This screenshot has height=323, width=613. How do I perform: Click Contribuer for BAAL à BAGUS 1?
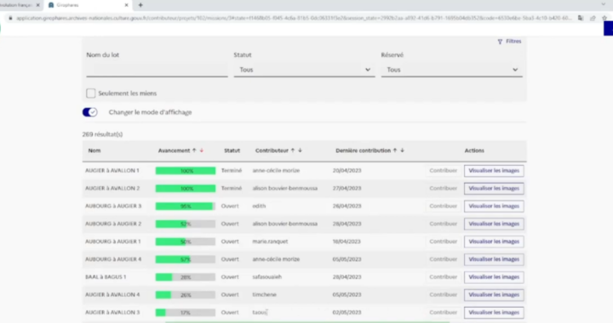(443, 277)
